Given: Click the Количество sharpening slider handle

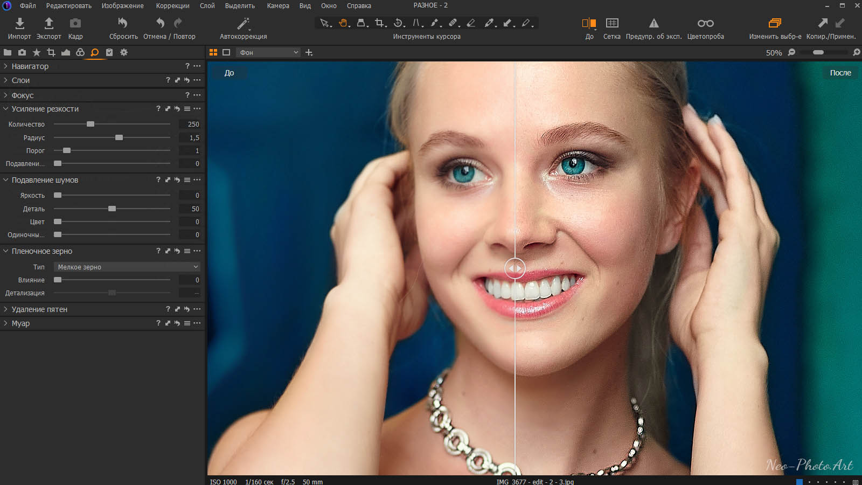Looking at the screenshot, I should (91, 124).
